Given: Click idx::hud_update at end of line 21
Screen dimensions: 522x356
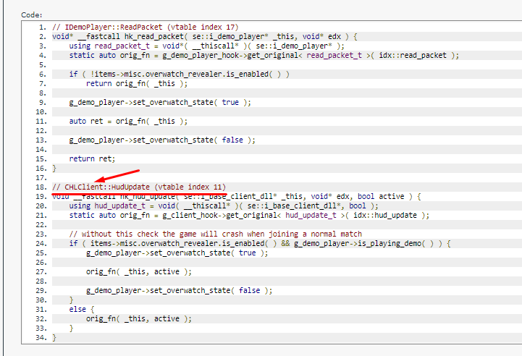Looking at the screenshot, I should coord(400,215).
